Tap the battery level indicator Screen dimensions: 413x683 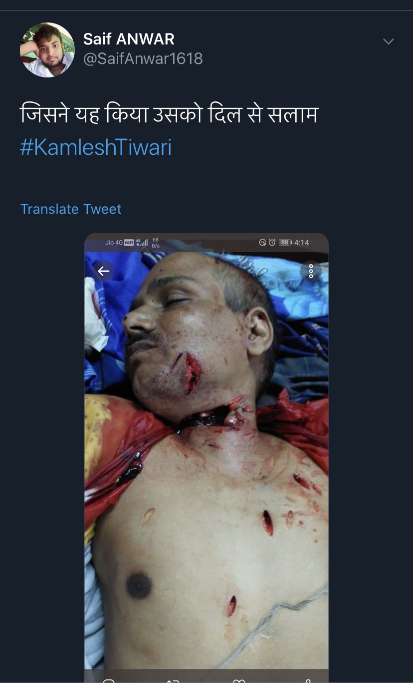click(285, 242)
